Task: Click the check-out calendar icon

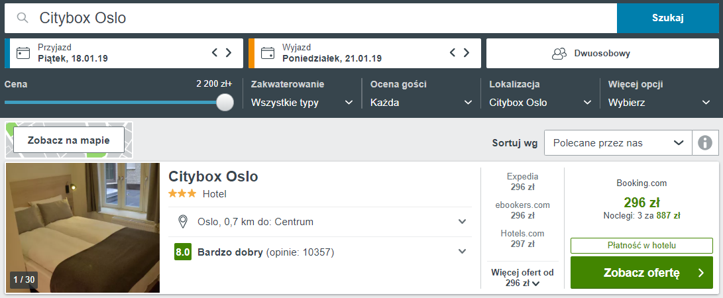Action: click(x=267, y=53)
